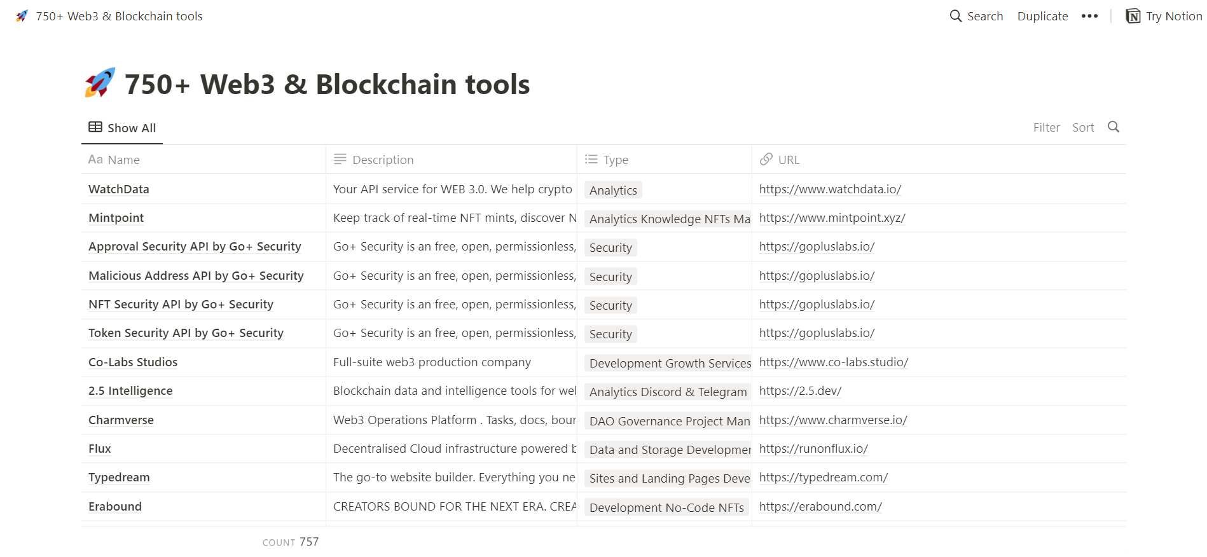Click the Type tags in Mintpoint row

coord(668,219)
